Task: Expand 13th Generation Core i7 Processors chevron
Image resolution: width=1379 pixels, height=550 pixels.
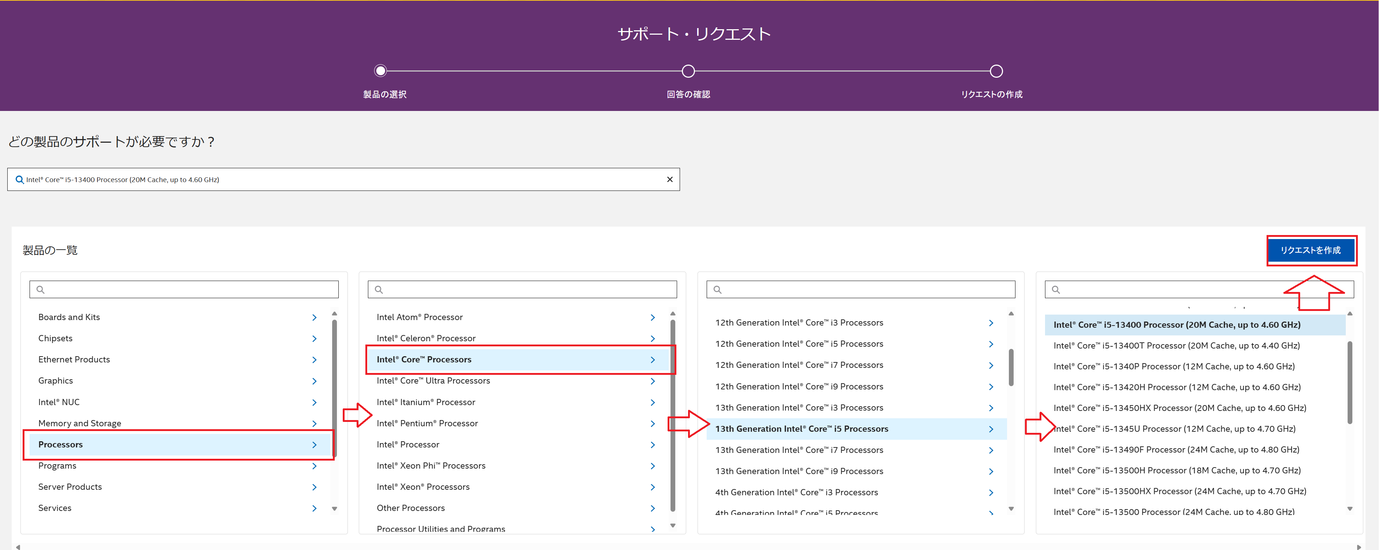Action: [991, 450]
